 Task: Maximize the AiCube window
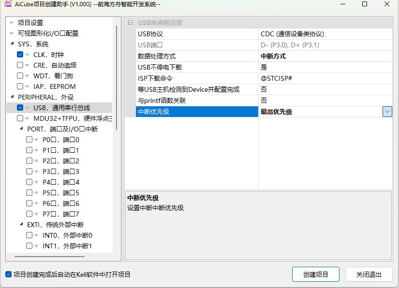click(x=365, y=4)
